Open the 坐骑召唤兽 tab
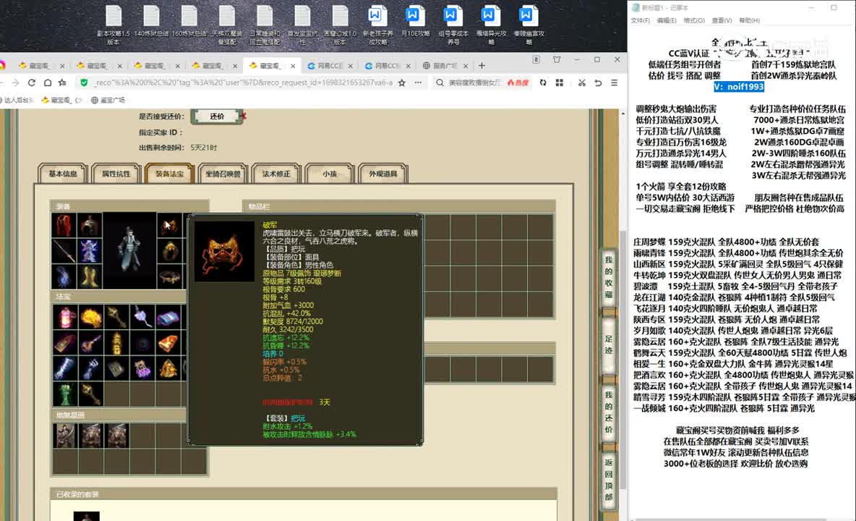The height and width of the screenshot is (521, 856). [x=223, y=174]
